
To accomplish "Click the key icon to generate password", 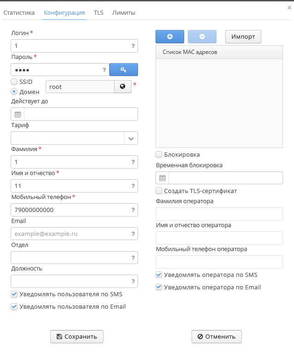I will (123, 70).
